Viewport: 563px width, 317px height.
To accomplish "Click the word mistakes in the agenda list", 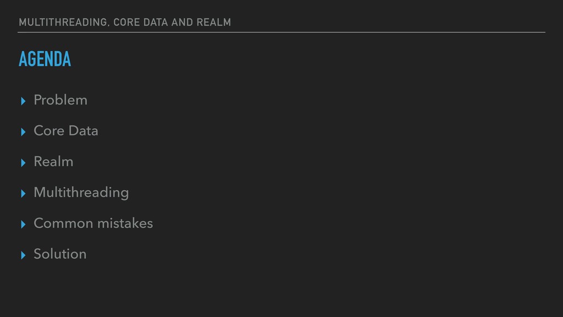I will [x=125, y=223].
